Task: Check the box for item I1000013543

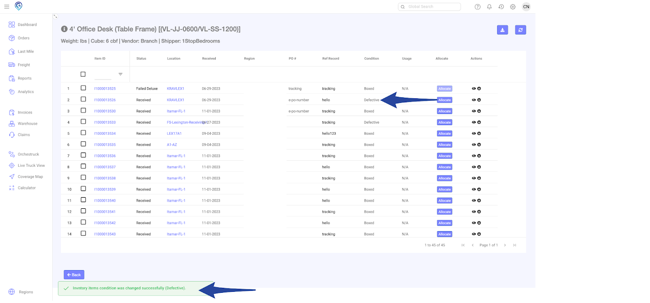Action: click(x=83, y=233)
